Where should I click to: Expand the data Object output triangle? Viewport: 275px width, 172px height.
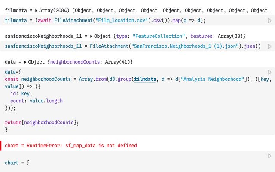point(26,62)
